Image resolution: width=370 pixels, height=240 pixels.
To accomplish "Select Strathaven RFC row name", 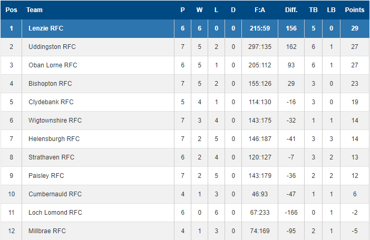I will (x=52, y=157).
